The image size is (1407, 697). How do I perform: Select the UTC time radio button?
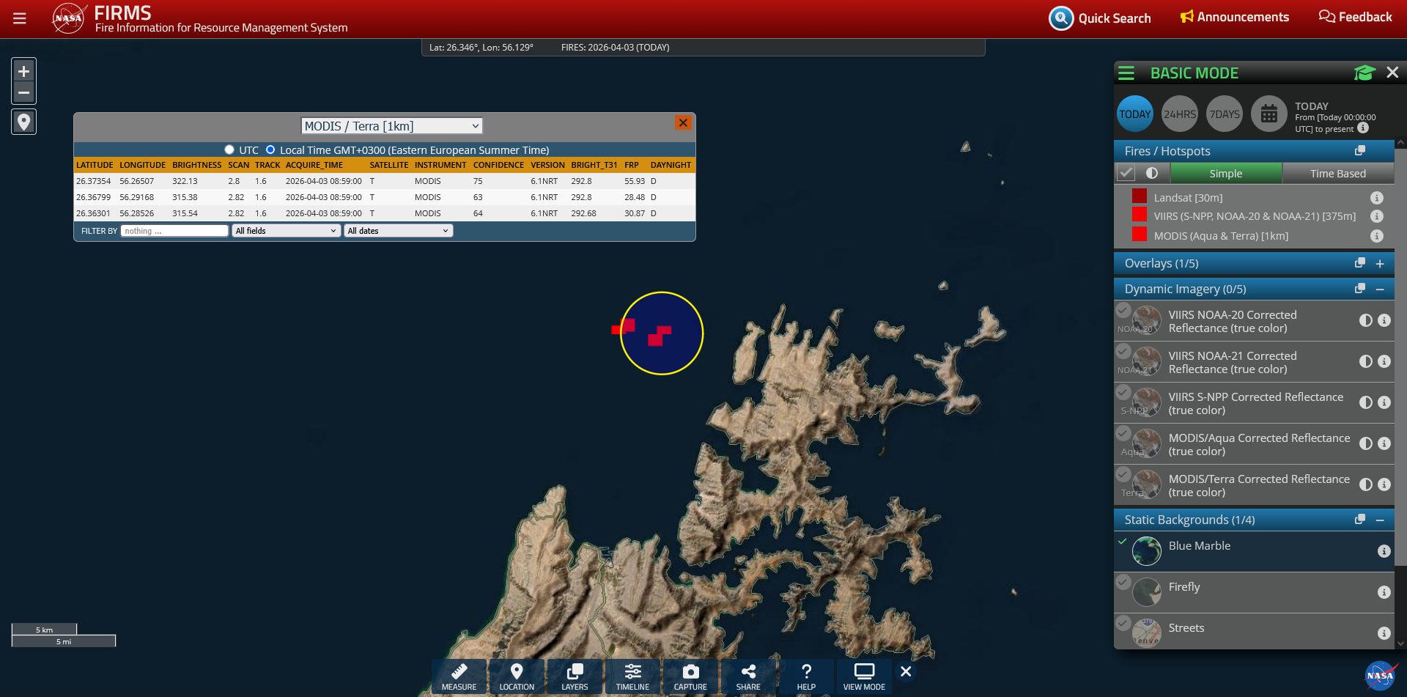coord(229,150)
